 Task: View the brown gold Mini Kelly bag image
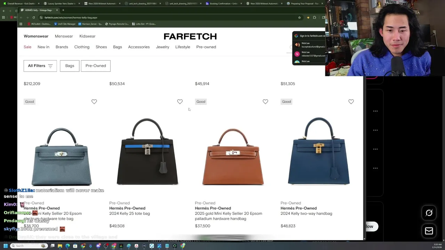[x=233, y=156]
